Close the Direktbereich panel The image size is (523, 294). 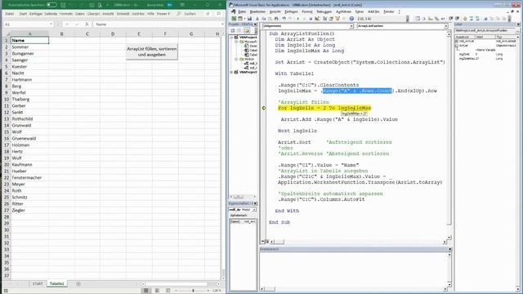click(449, 249)
